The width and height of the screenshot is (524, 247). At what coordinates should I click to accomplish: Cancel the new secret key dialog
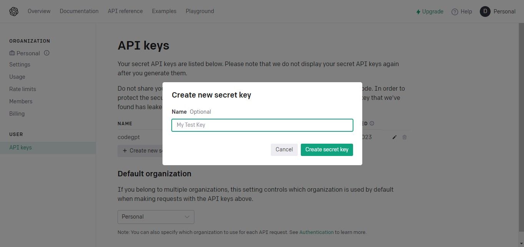284,149
